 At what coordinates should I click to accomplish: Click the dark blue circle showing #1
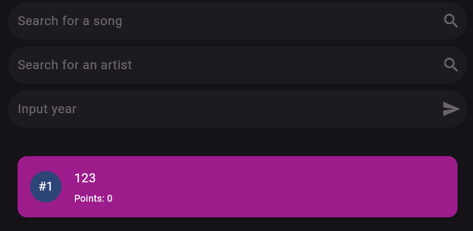46,186
